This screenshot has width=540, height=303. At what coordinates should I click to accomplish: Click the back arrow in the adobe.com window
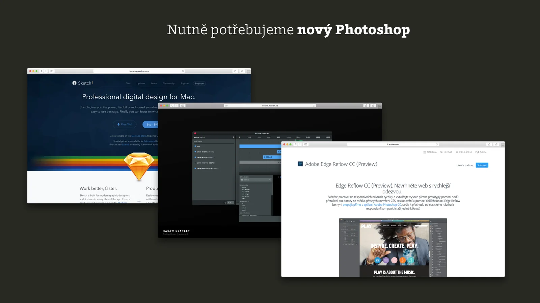(x=295, y=144)
